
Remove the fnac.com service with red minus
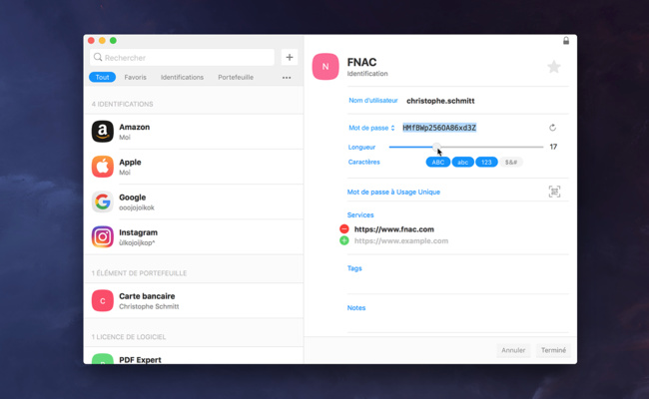tap(344, 229)
